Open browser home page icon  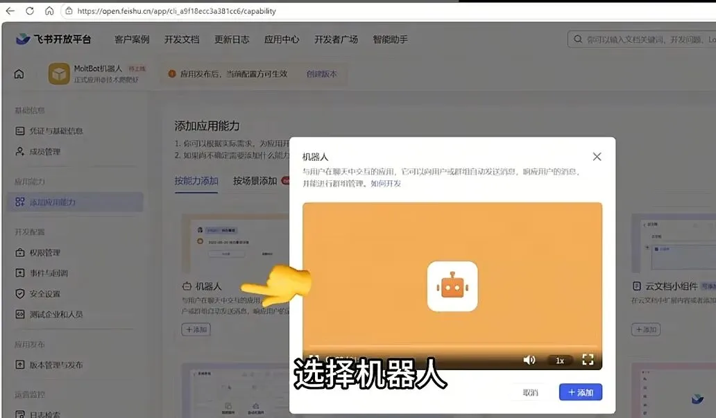tap(49, 10)
